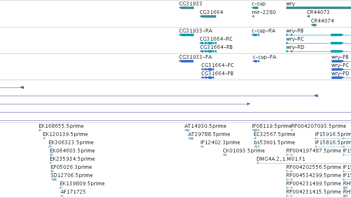Screen dimensions: 351x198
Task: Select the c-cup gene glyph
Action: point(255,8)
